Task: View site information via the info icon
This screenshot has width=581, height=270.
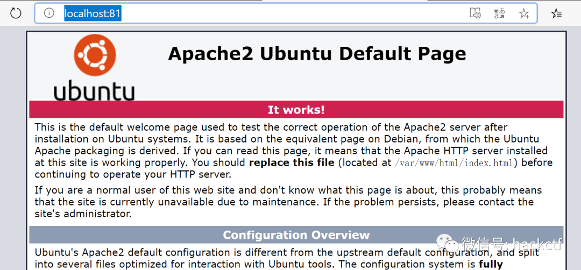Action: (x=49, y=13)
